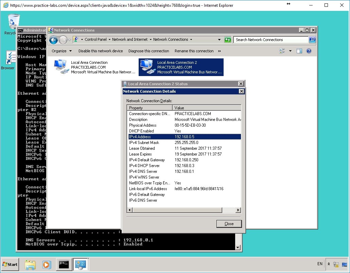Screen dimensions: 350x273
Task: Click the back navigation arrow
Action: [x=53, y=40]
